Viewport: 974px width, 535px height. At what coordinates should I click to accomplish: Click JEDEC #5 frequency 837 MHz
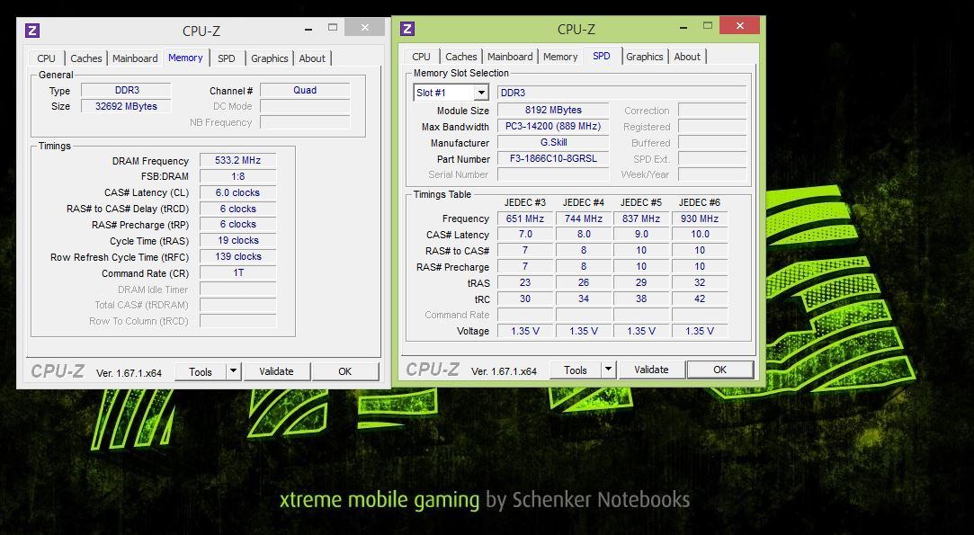pyautogui.click(x=641, y=218)
